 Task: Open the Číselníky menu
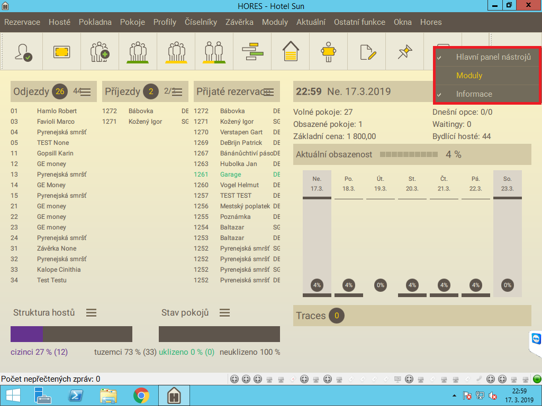point(201,22)
